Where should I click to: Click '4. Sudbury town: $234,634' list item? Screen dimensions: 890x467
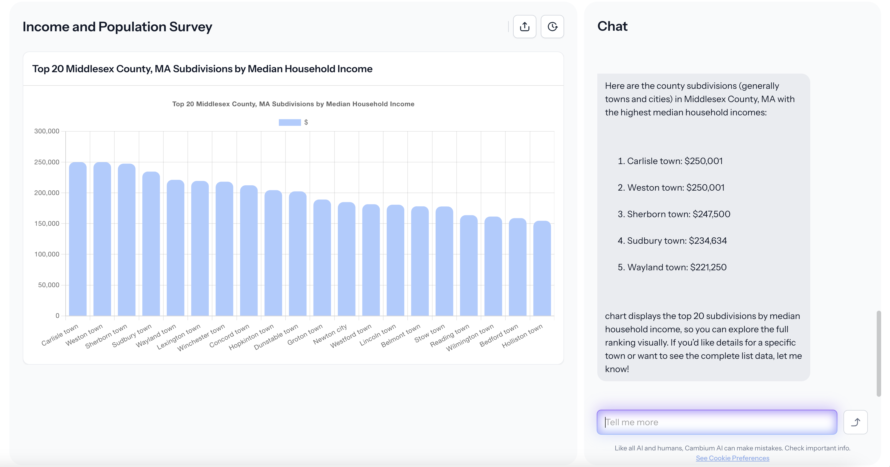[672, 241]
